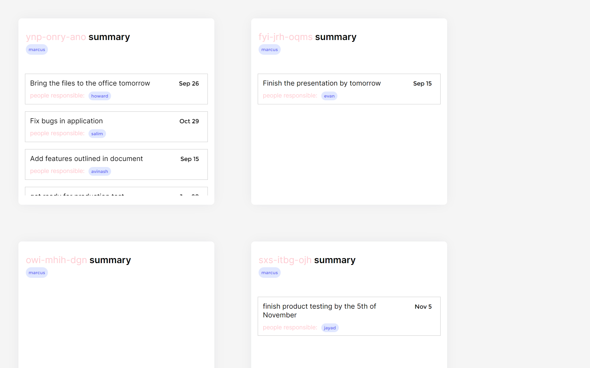
Task: Click the jayad person tag
Action: tap(330, 328)
